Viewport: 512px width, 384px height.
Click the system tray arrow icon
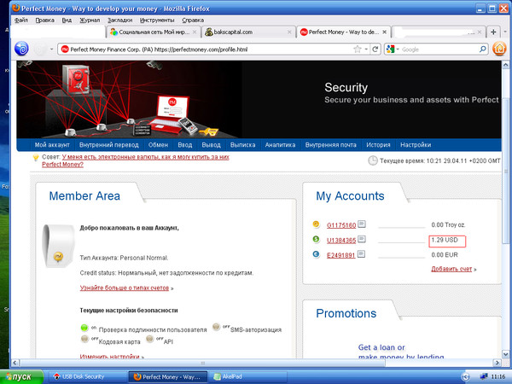[466, 376]
